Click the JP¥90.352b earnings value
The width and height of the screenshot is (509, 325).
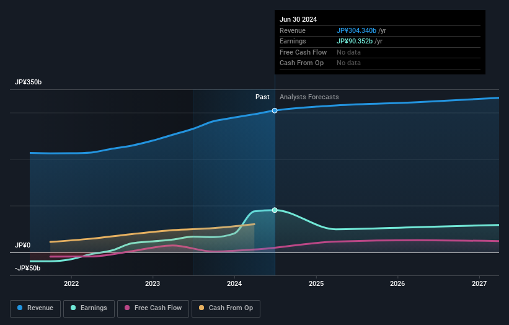pos(355,41)
